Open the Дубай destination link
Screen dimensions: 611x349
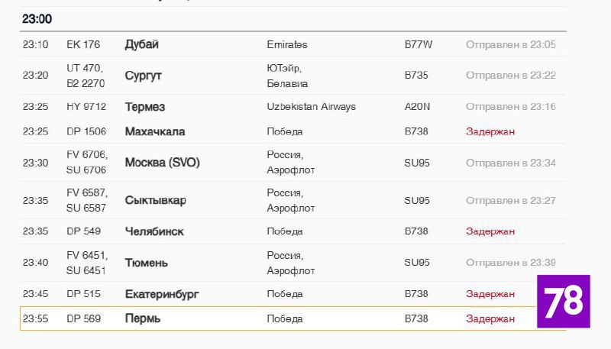click(142, 44)
